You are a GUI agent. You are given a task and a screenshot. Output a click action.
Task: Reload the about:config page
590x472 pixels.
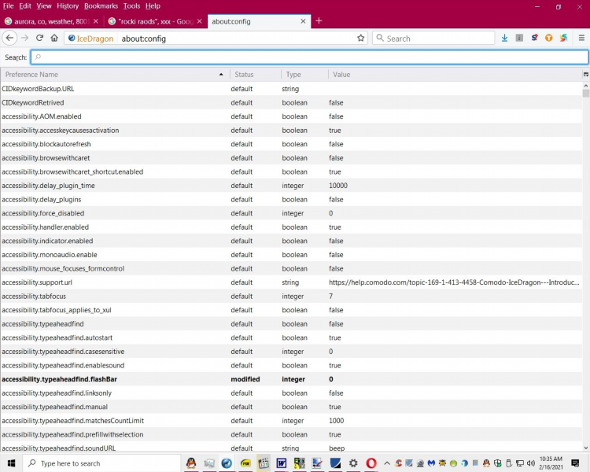point(39,38)
